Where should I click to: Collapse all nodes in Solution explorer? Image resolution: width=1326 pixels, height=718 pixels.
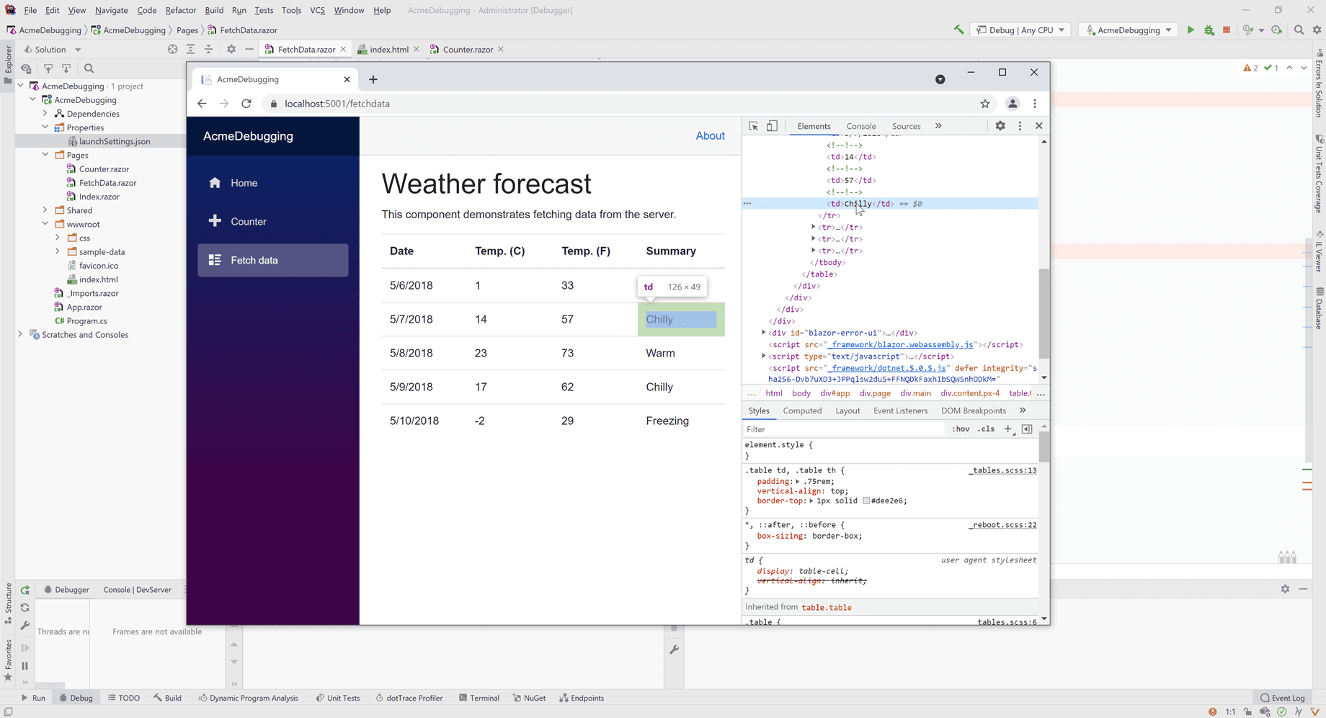208,49
